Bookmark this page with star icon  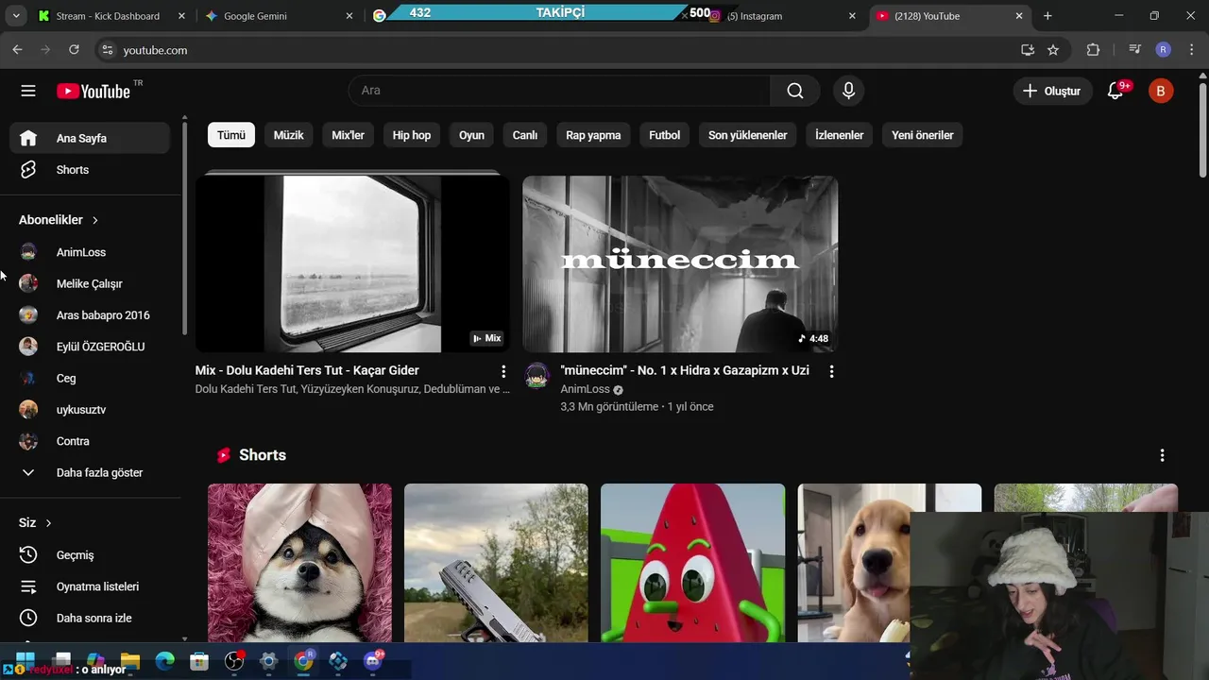click(x=1053, y=50)
